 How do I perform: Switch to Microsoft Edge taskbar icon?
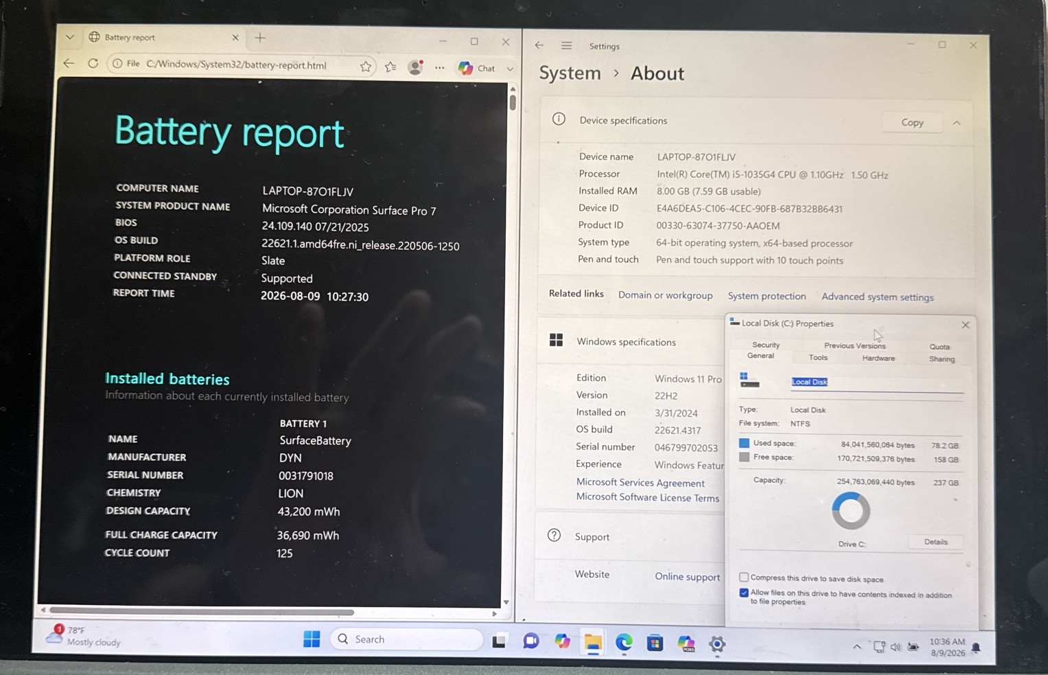(x=624, y=642)
